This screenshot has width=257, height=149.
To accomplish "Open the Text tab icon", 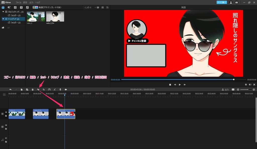I will pyautogui.click(x=21, y=7).
